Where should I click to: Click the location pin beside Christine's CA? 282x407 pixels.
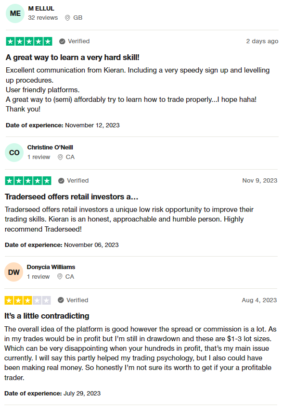coord(60,157)
